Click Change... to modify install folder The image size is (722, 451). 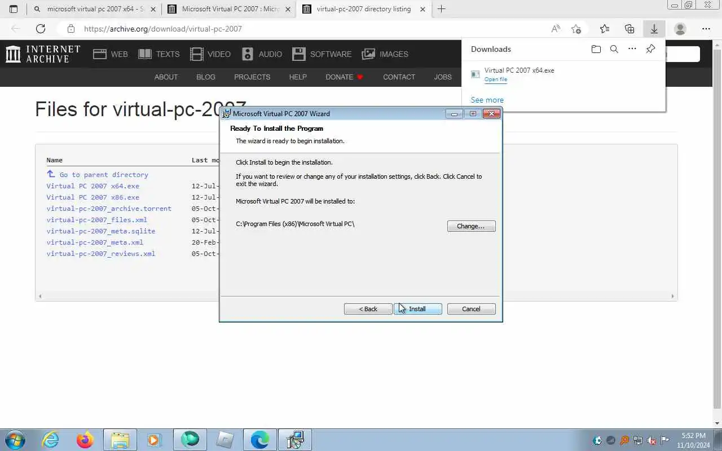(471, 226)
